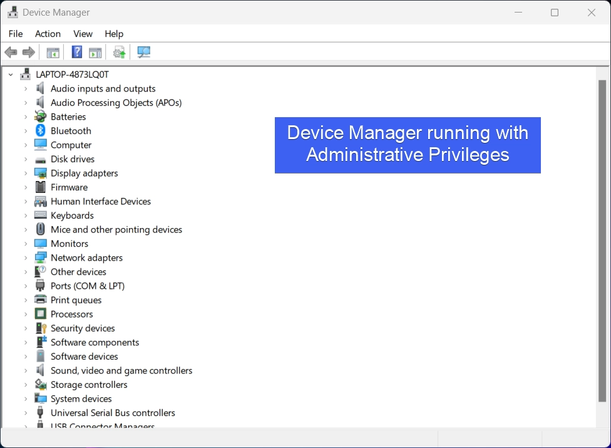Select the Network adapters label
This screenshot has width=611, height=448.
(86, 258)
